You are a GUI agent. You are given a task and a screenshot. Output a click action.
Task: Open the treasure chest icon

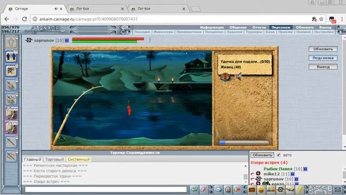[251, 190]
